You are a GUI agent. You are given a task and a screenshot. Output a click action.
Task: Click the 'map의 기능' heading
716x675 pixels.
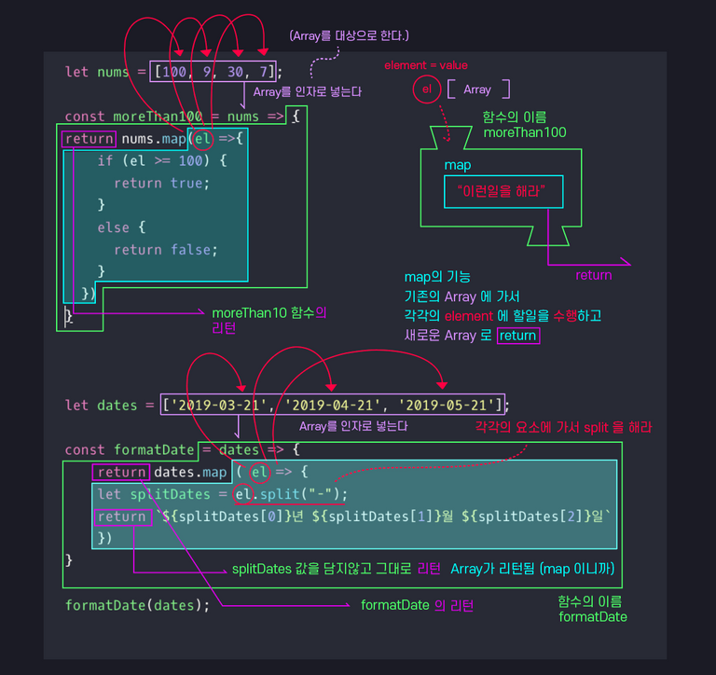(437, 277)
